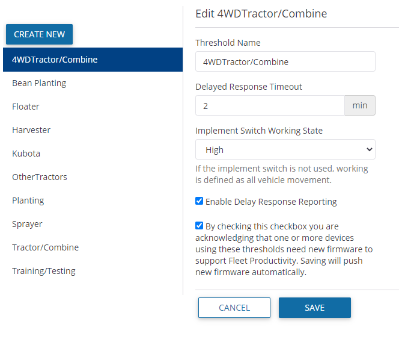Expand Implement Switch Working State dropdown
Screen dimensions: 399x342
(285, 149)
